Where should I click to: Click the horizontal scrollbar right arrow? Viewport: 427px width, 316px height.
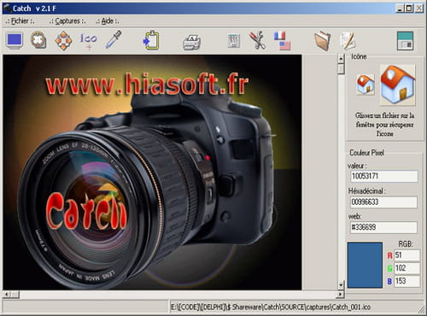pyautogui.click(x=341, y=295)
